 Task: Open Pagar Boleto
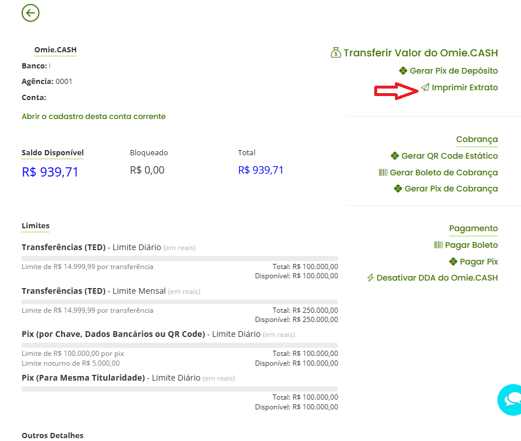(471, 245)
